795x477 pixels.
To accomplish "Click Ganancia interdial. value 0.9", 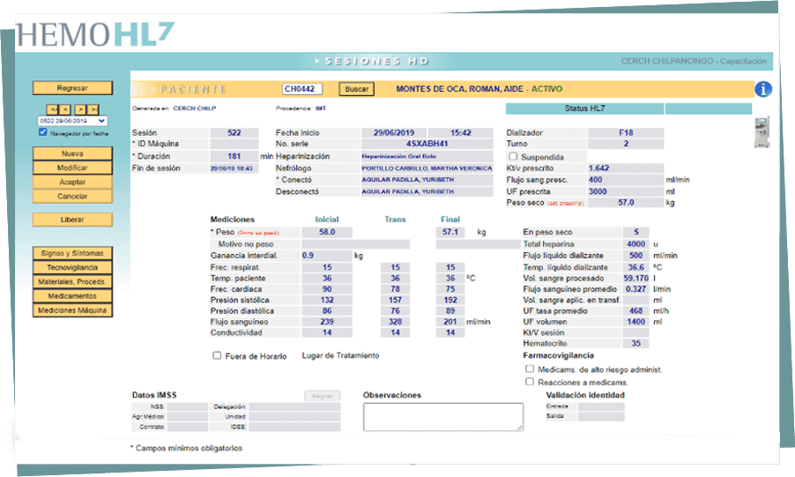I will click(327, 256).
